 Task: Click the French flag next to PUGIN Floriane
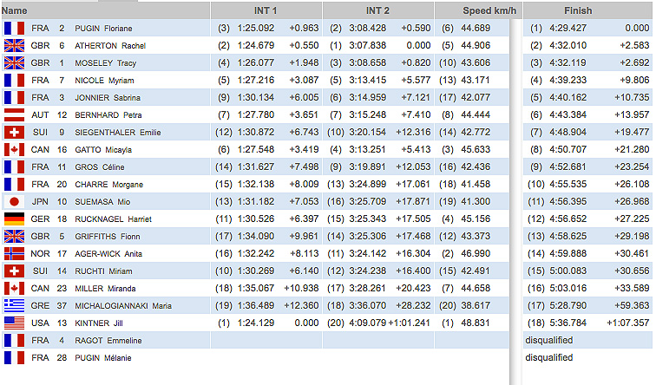14,28
